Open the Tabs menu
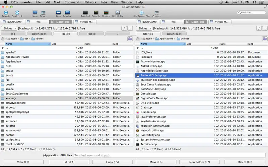This screenshot has height=167, width=268. [104, 2]
